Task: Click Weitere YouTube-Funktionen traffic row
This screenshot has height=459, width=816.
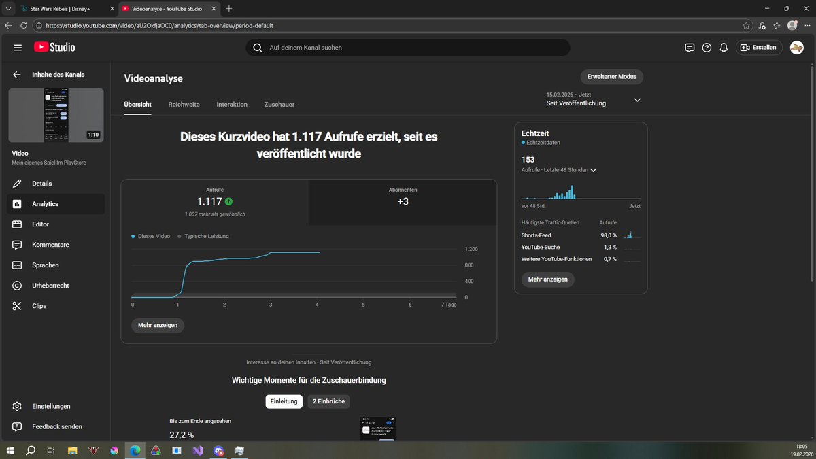Action: click(581, 260)
